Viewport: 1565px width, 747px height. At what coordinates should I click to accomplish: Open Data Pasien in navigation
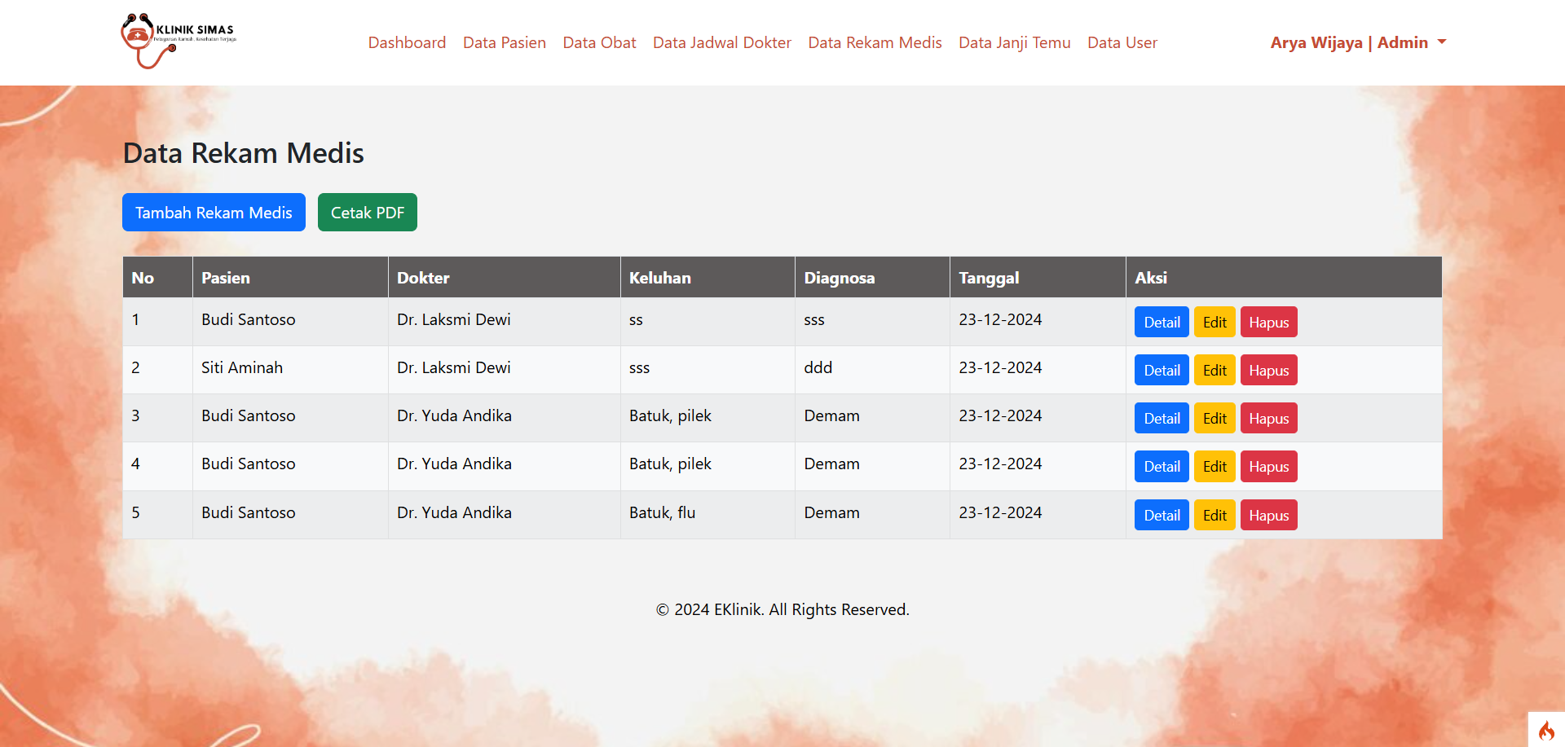(x=505, y=42)
